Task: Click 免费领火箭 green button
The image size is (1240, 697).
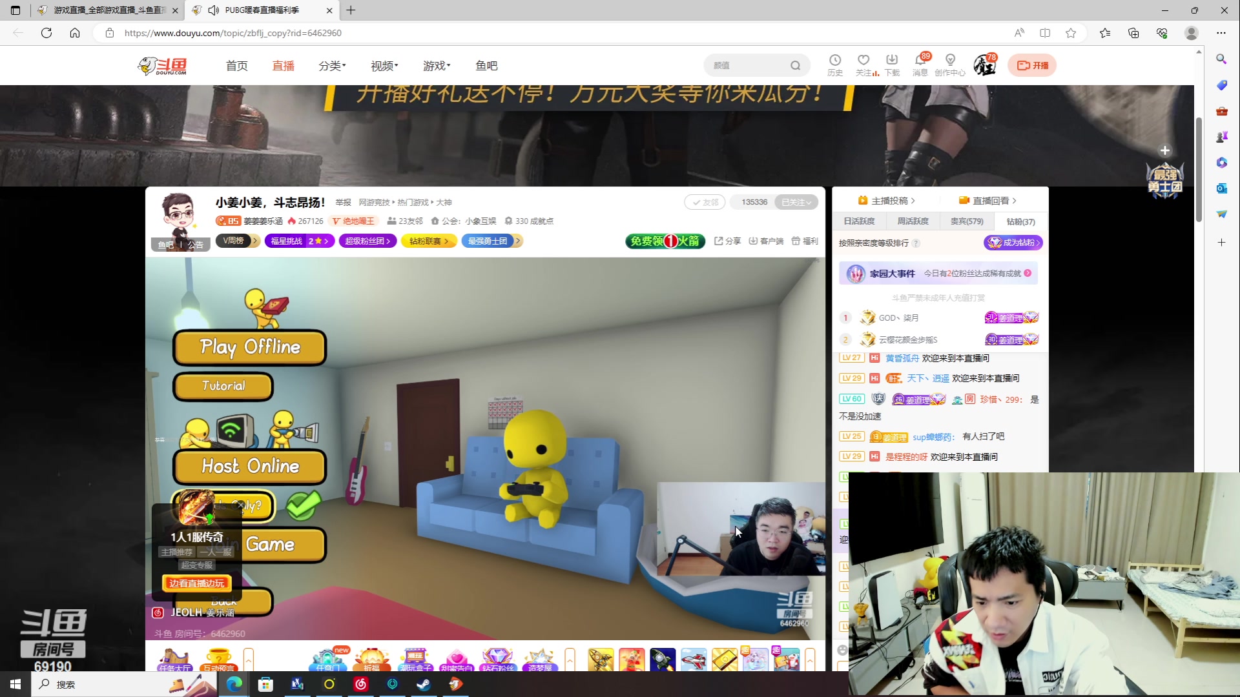Action: click(665, 241)
